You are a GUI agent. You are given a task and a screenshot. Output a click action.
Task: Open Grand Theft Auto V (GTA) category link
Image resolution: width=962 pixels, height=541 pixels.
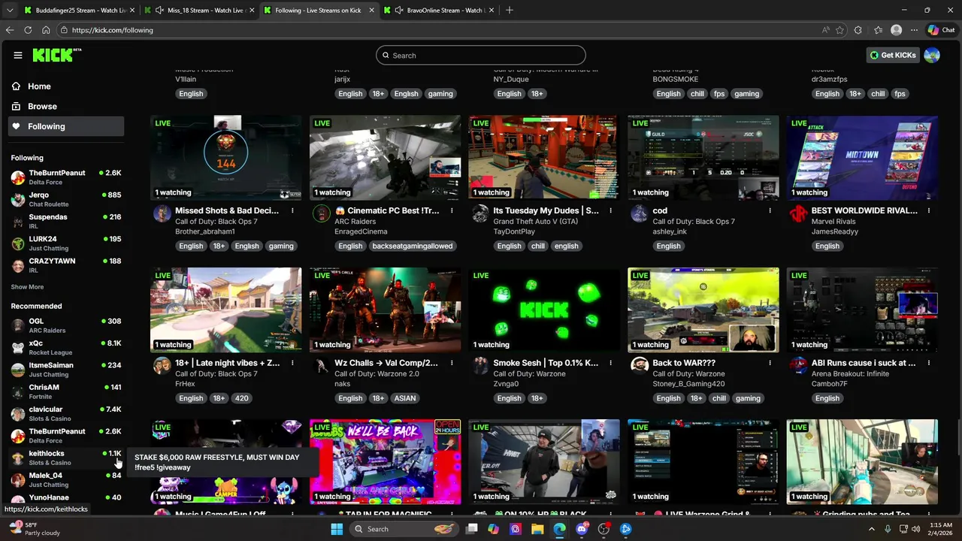[535, 222]
